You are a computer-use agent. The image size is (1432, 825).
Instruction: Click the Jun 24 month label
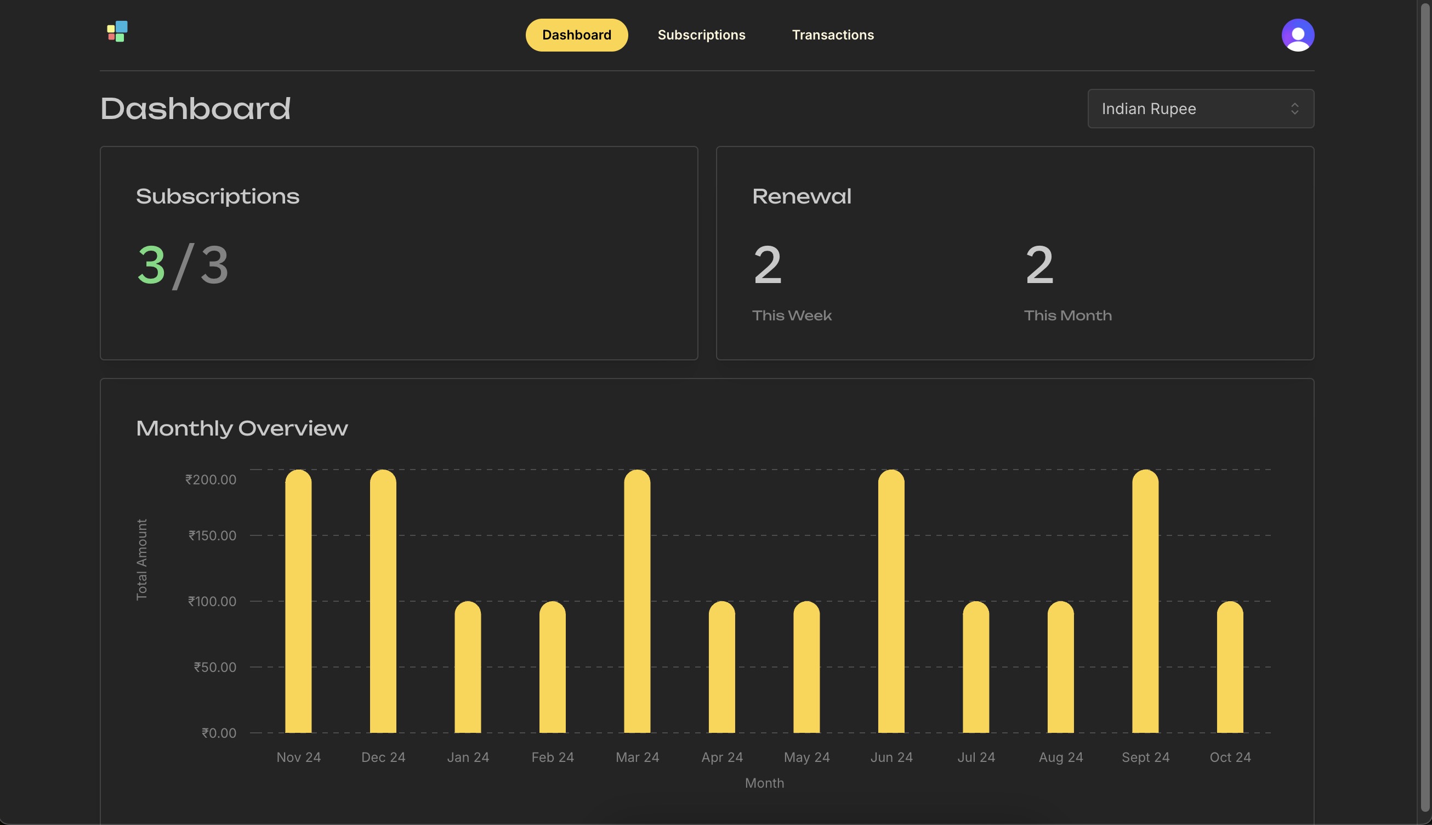click(x=891, y=758)
